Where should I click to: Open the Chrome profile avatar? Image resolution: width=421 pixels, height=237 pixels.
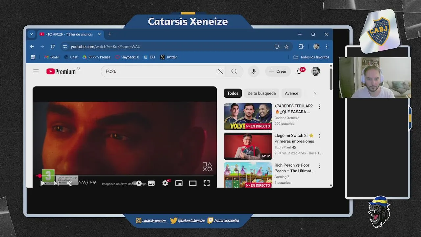pos(316,47)
